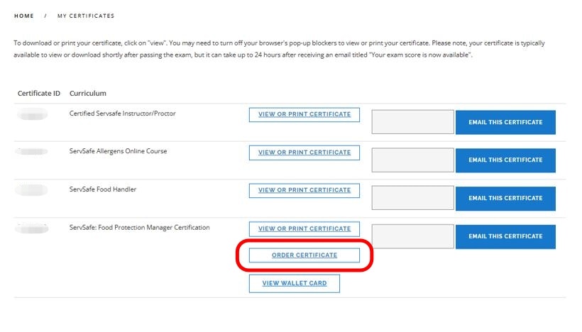Focus the email field for Instructor/Proctor certificate
This screenshot has height=332, width=582.
coord(412,122)
